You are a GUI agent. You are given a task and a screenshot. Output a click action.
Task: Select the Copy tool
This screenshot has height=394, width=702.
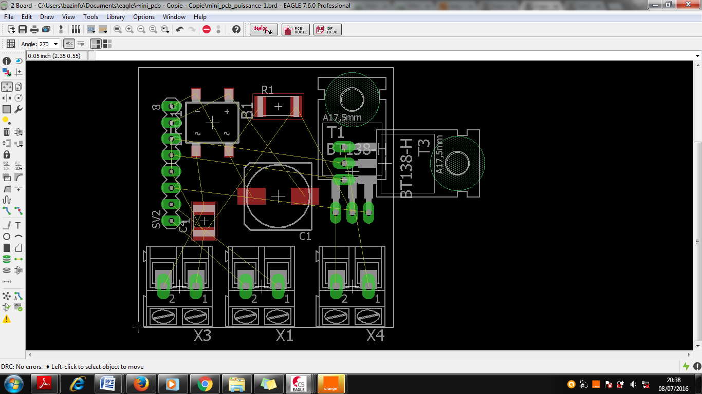[19, 87]
